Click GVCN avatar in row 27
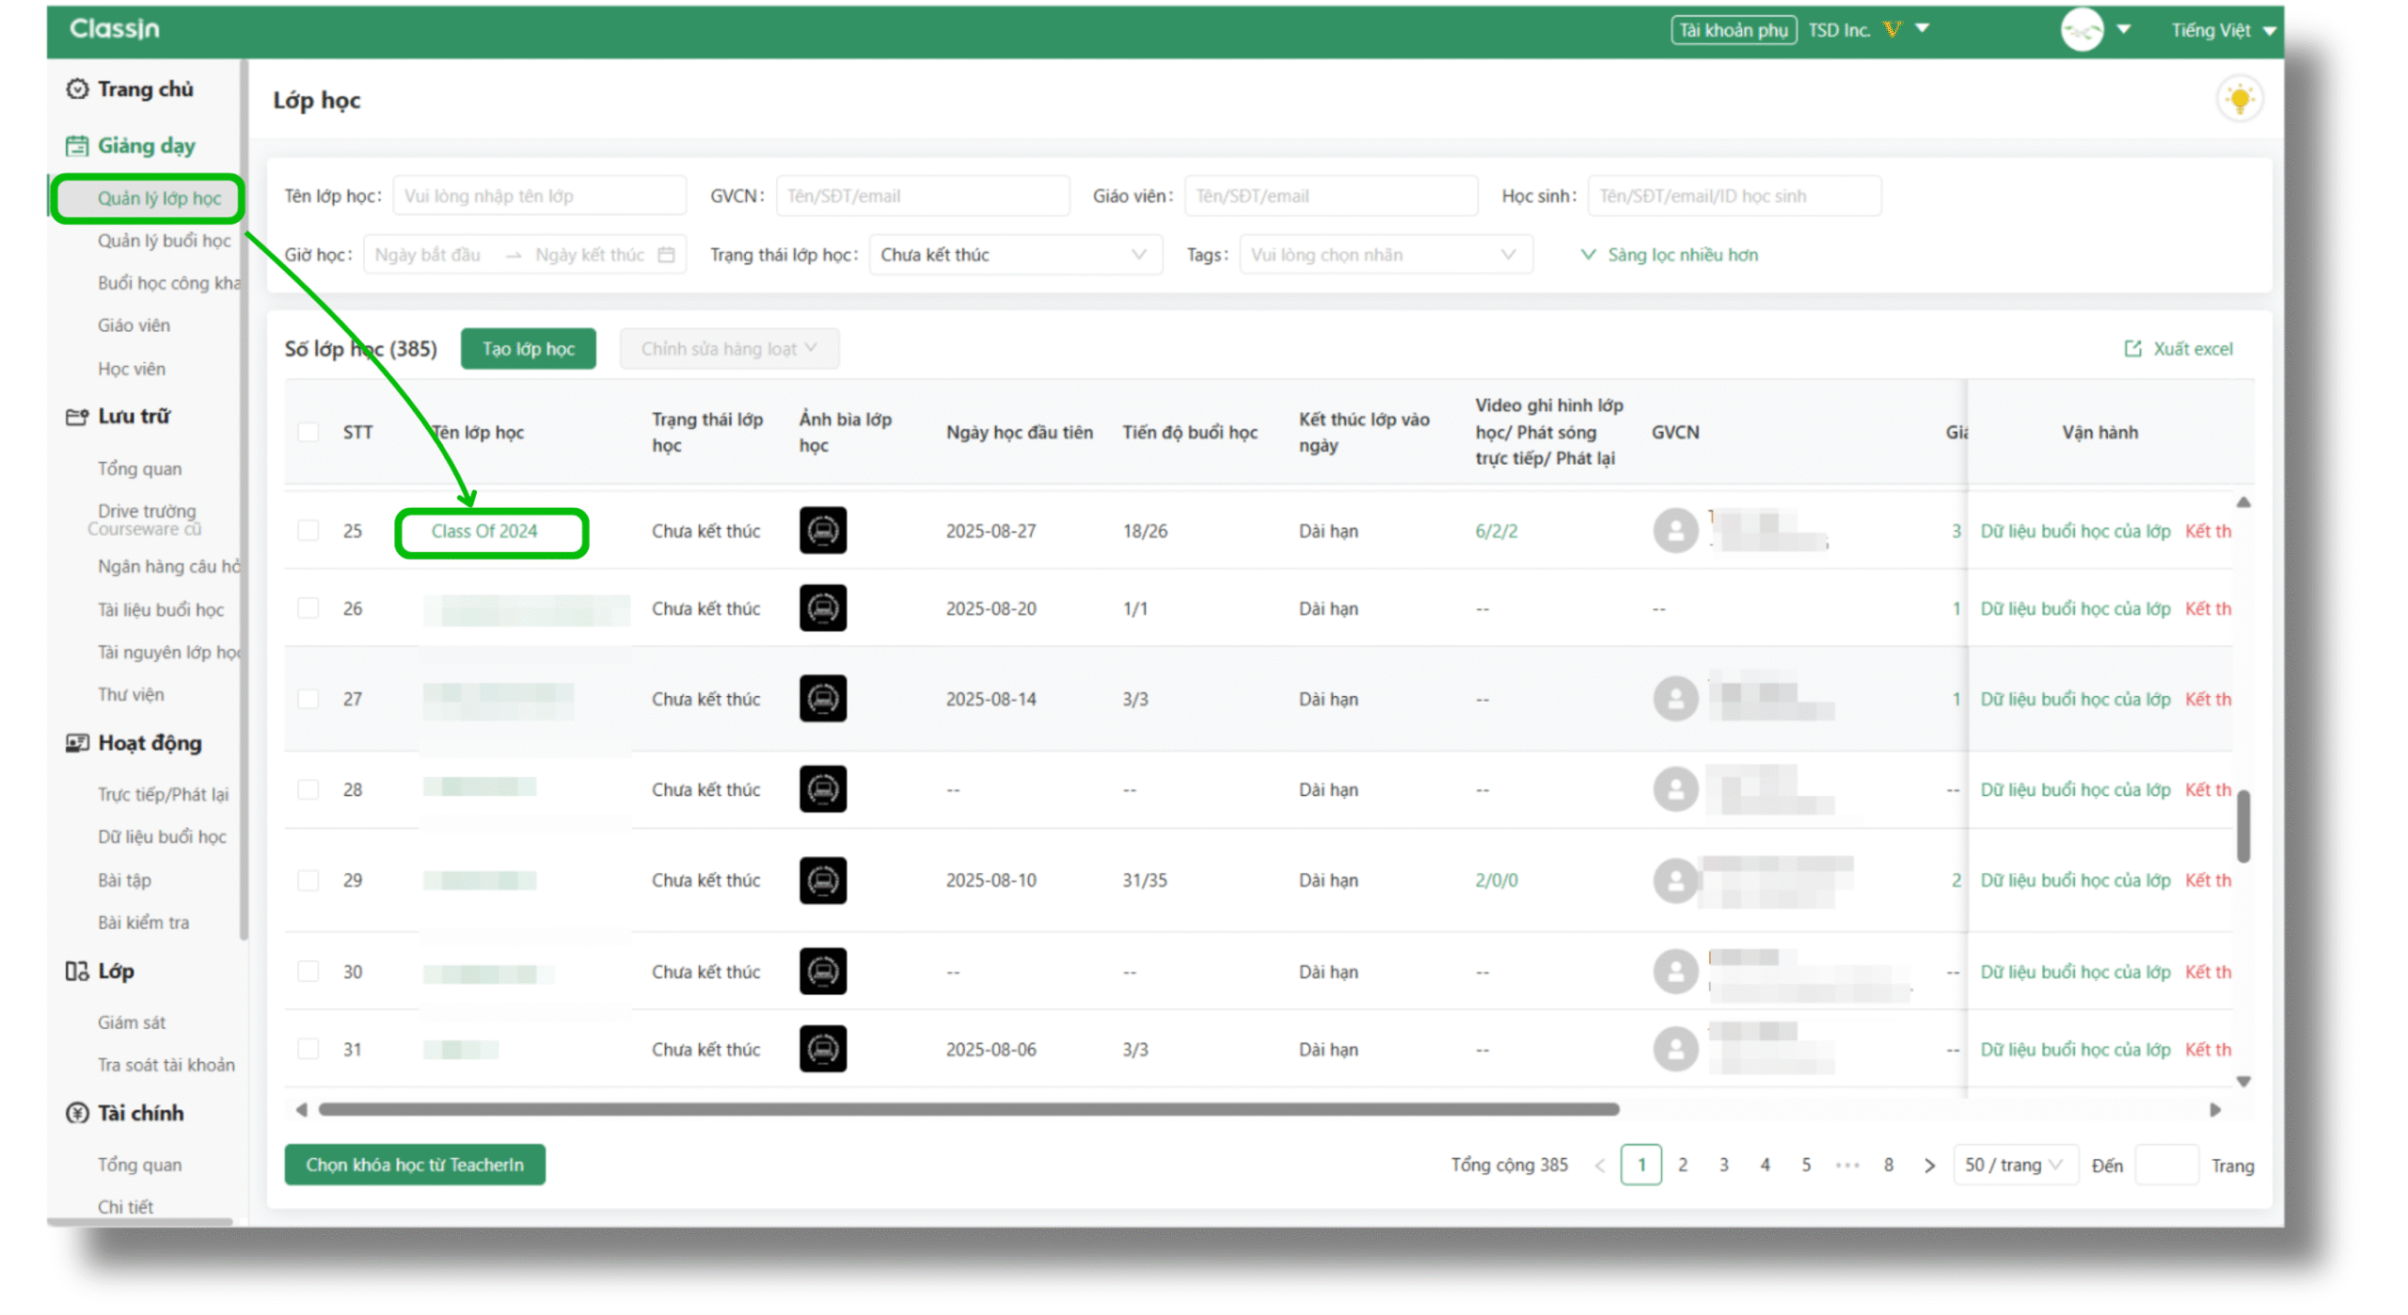 [1674, 699]
